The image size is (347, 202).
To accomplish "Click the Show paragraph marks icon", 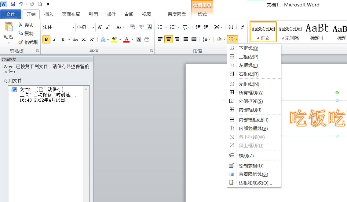I will [242, 27].
